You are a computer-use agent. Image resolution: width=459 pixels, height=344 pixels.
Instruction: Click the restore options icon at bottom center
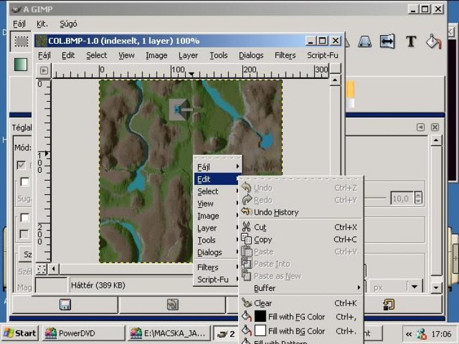pos(172,305)
